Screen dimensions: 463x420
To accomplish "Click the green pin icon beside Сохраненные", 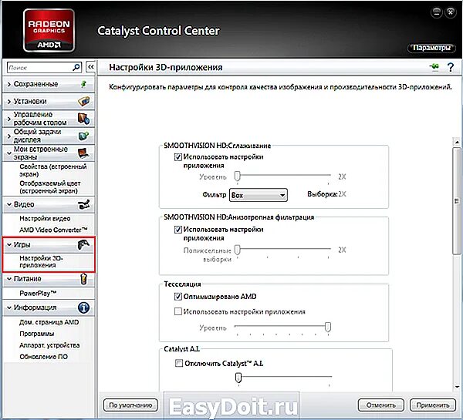I will (x=83, y=84).
